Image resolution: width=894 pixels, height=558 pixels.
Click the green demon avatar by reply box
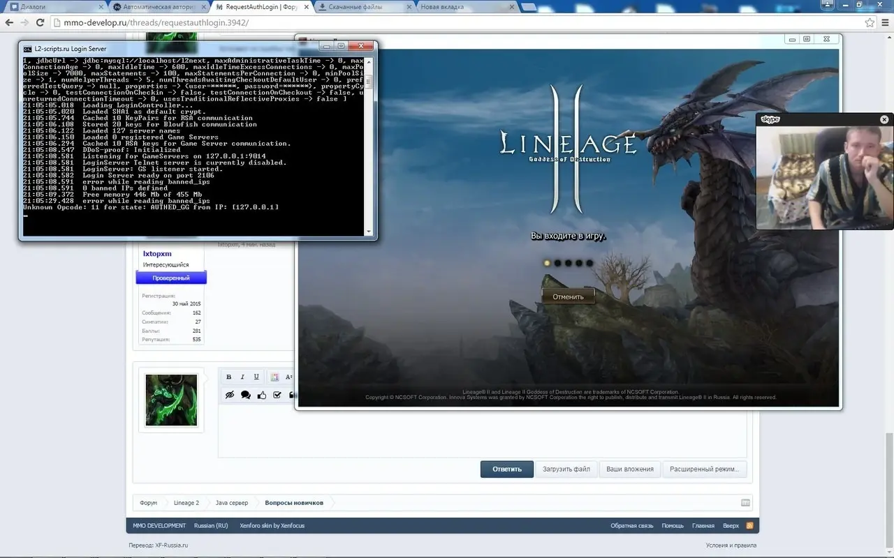tap(171, 400)
